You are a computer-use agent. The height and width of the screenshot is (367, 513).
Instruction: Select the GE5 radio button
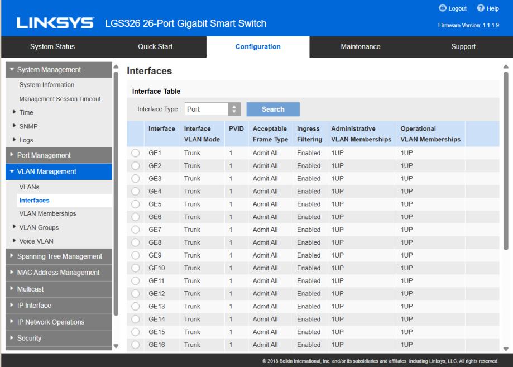(136, 204)
